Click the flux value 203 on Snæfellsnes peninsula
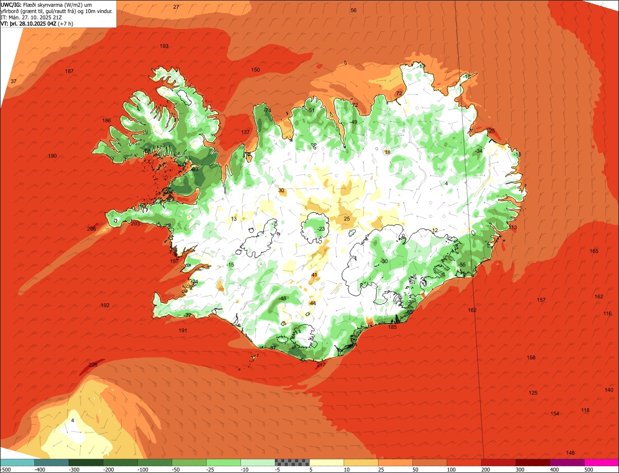 pyautogui.click(x=135, y=223)
